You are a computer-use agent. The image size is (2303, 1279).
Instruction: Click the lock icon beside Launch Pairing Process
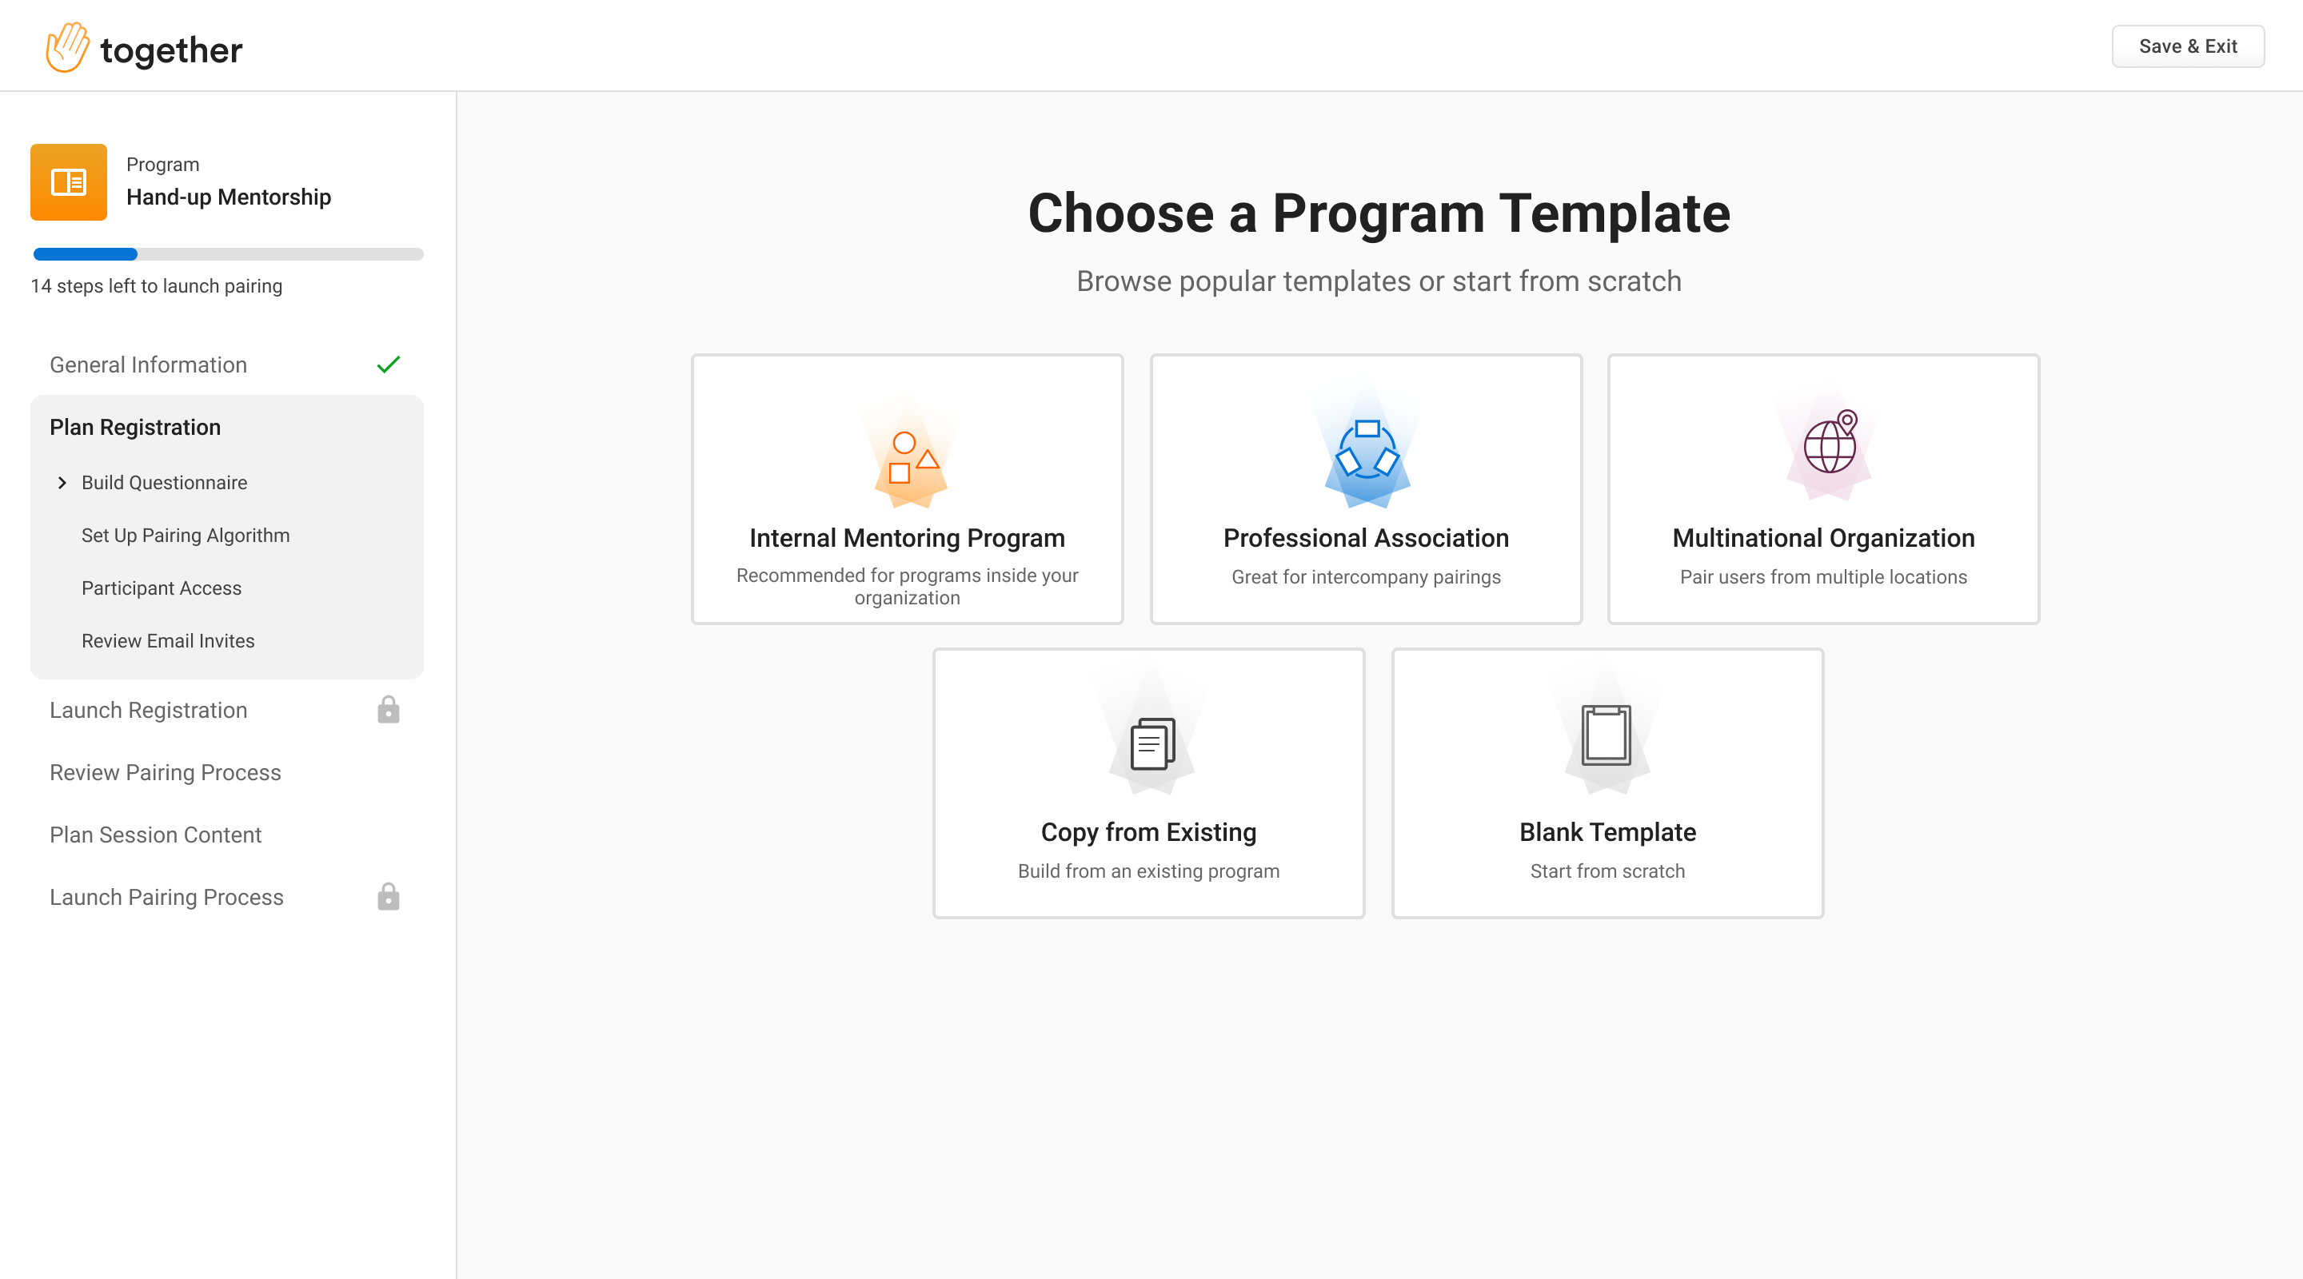(388, 896)
